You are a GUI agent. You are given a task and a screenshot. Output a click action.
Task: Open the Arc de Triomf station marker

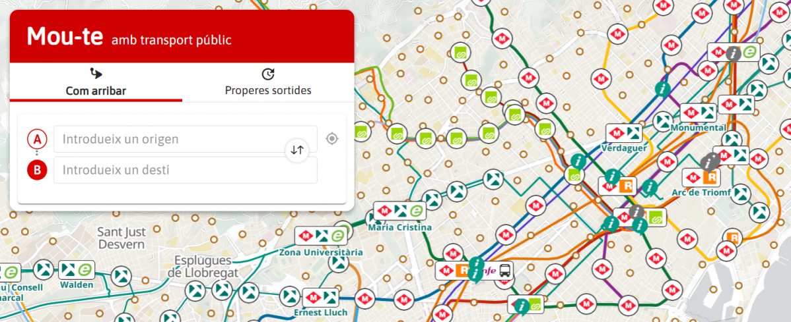tap(701, 178)
